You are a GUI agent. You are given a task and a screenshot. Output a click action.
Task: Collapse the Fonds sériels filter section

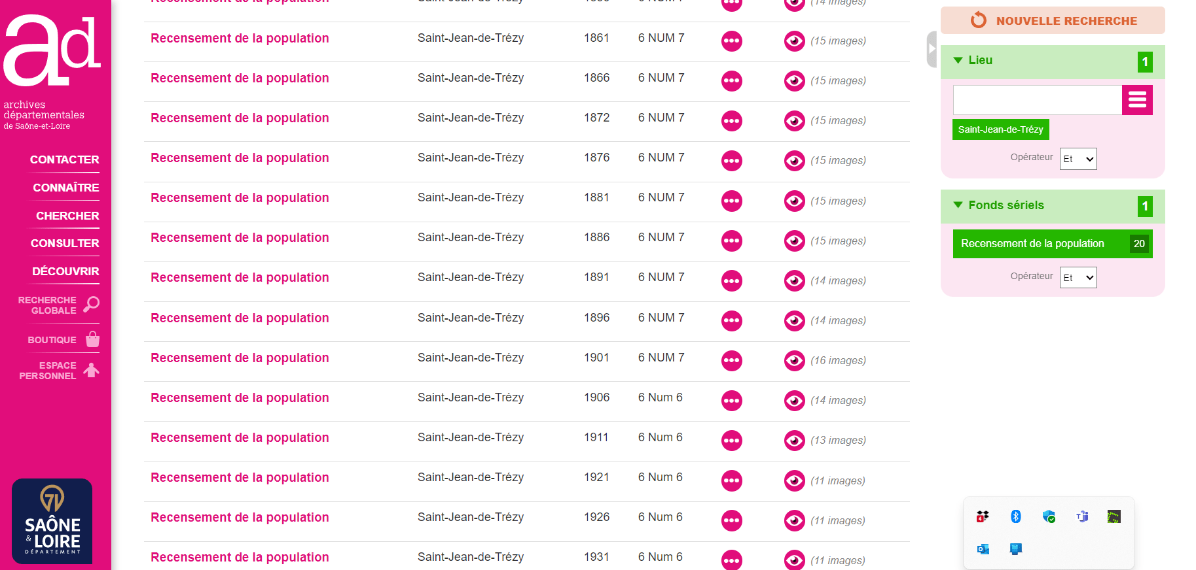pos(958,205)
